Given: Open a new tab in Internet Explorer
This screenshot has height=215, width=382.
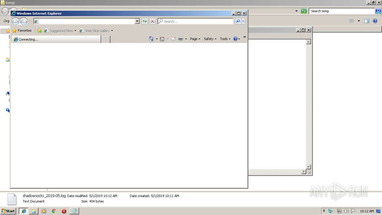Looking at the screenshot, I should 106,39.
